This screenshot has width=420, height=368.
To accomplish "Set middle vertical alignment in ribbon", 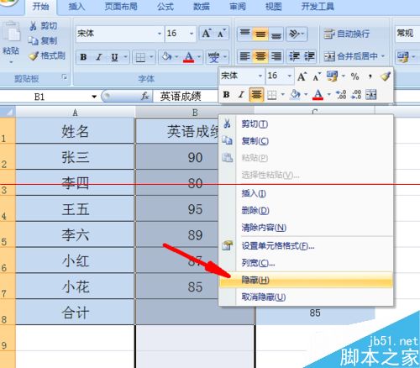I will (x=260, y=34).
